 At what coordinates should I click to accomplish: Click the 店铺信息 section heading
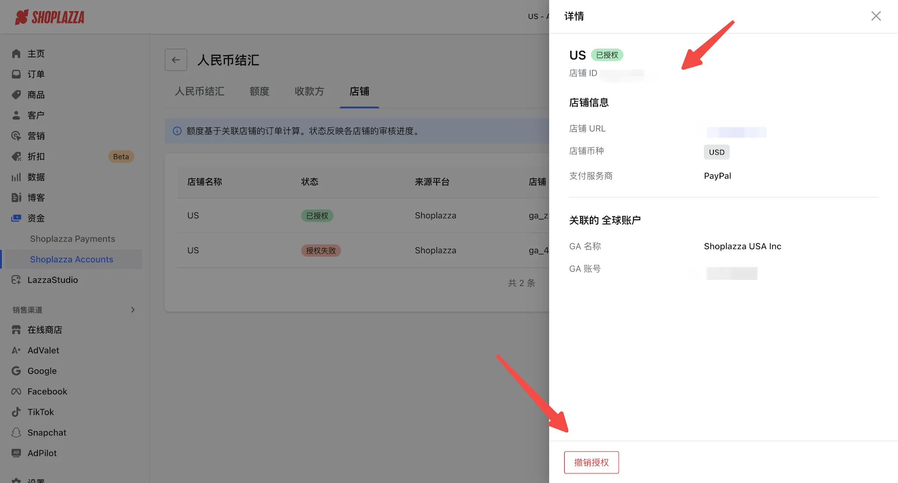click(589, 102)
